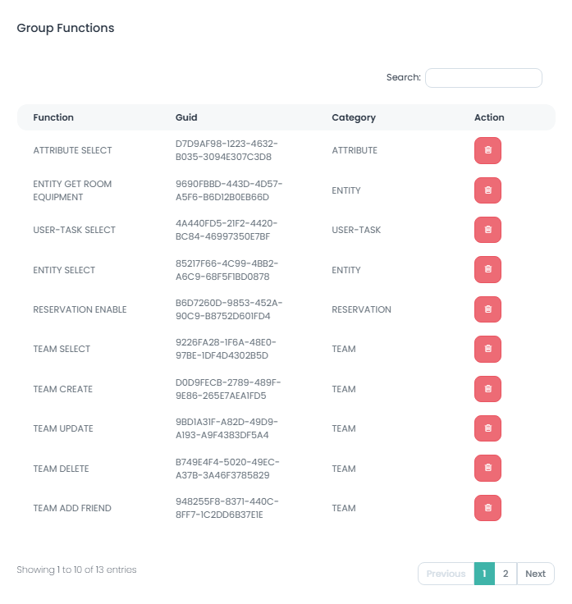This screenshot has height=604, width=572.
Task: Select page 1 in pagination
Action: (484, 574)
